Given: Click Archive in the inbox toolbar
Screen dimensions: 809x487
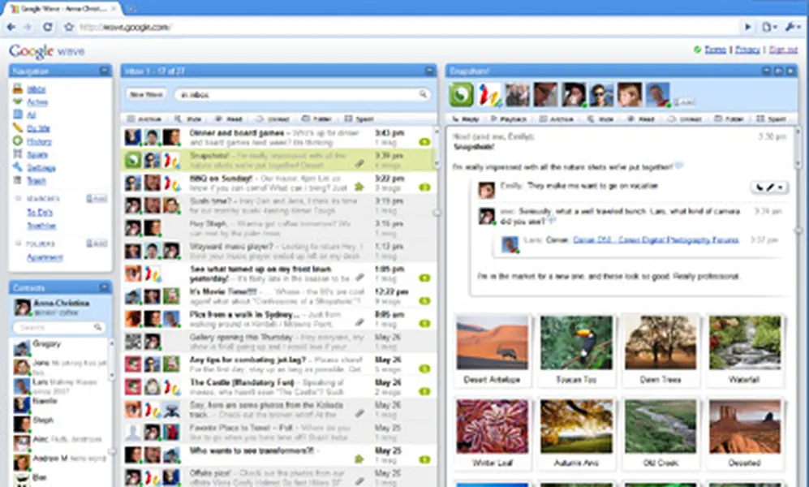Looking at the screenshot, I should click(144, 119).
